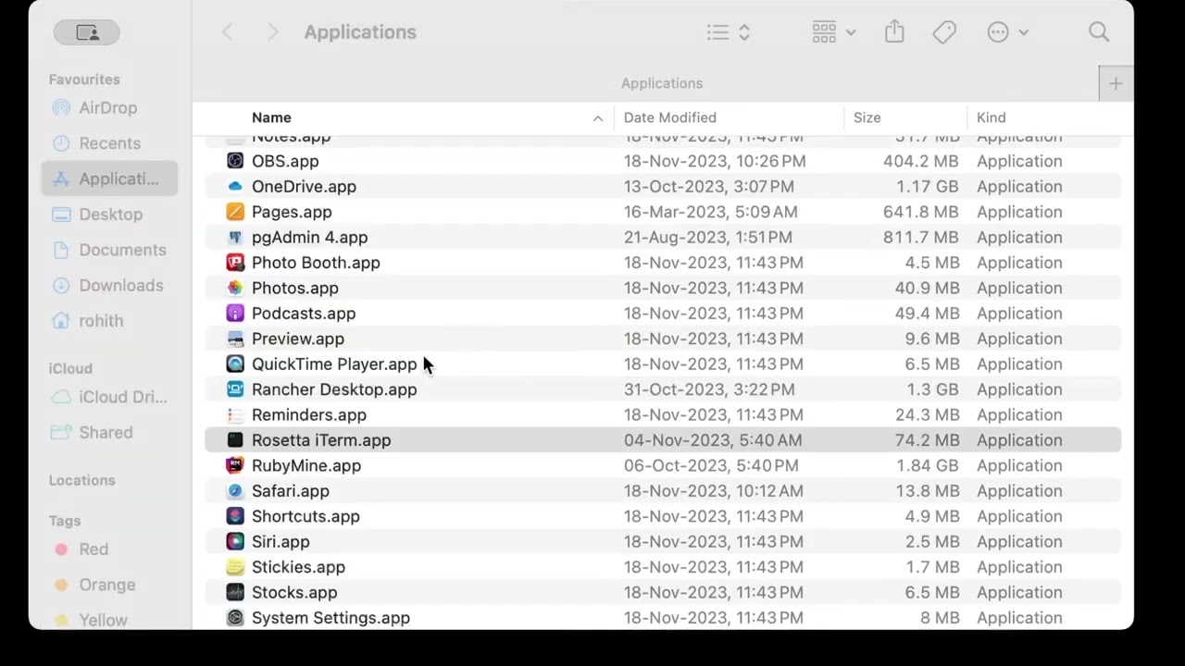Viewport: 1185px width, 666px height.
Task: Click the Siri.app icon
Action: [235, 542]
